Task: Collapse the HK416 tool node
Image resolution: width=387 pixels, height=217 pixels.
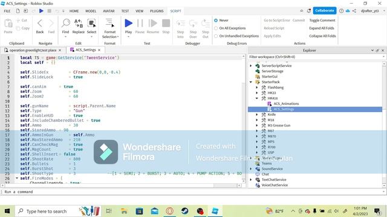Action: (x=256, y=98)
